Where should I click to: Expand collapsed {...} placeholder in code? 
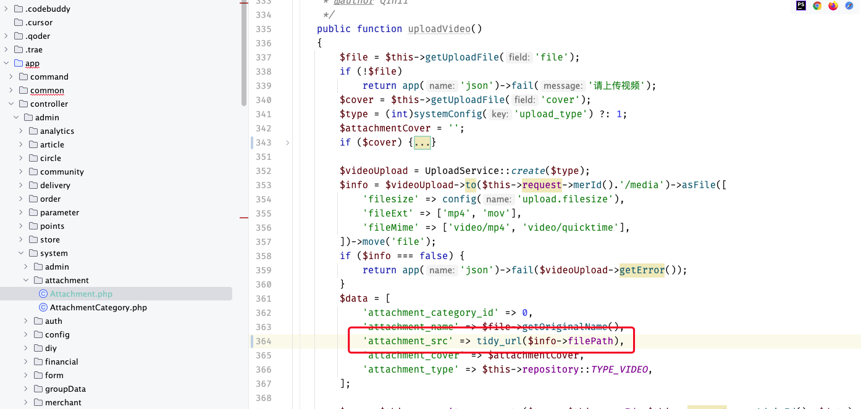click(422, 143)
